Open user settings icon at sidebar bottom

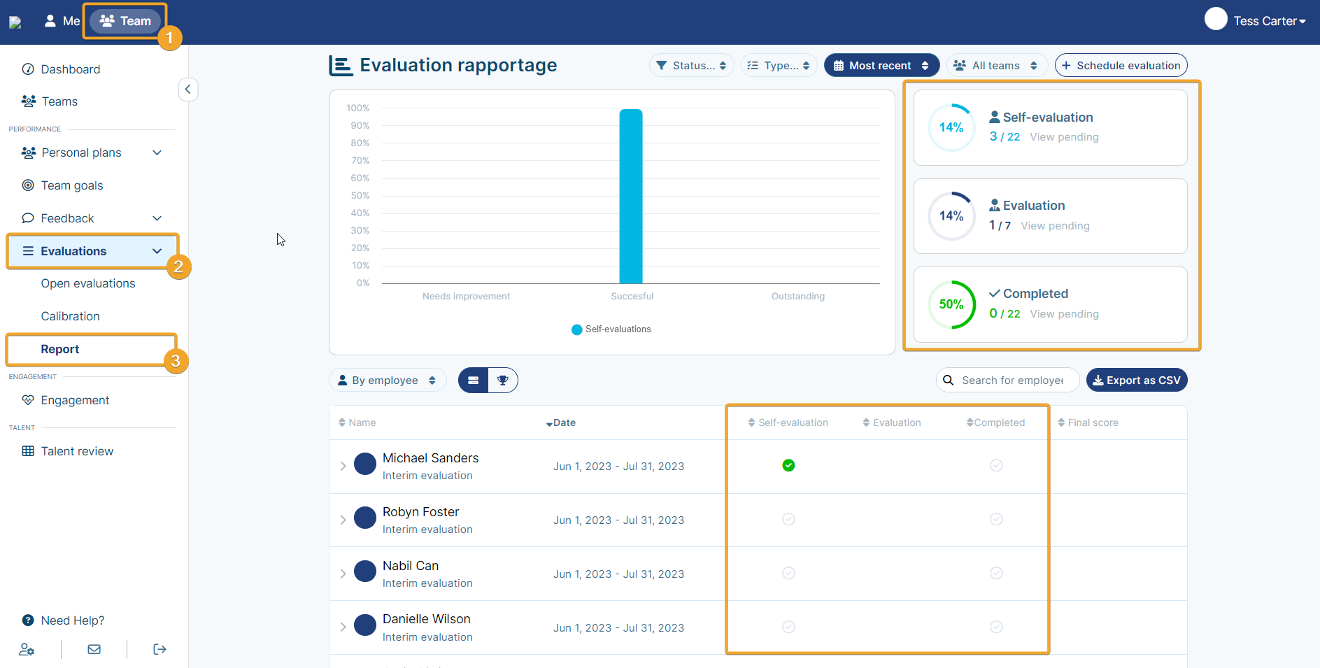pos(27,649)
